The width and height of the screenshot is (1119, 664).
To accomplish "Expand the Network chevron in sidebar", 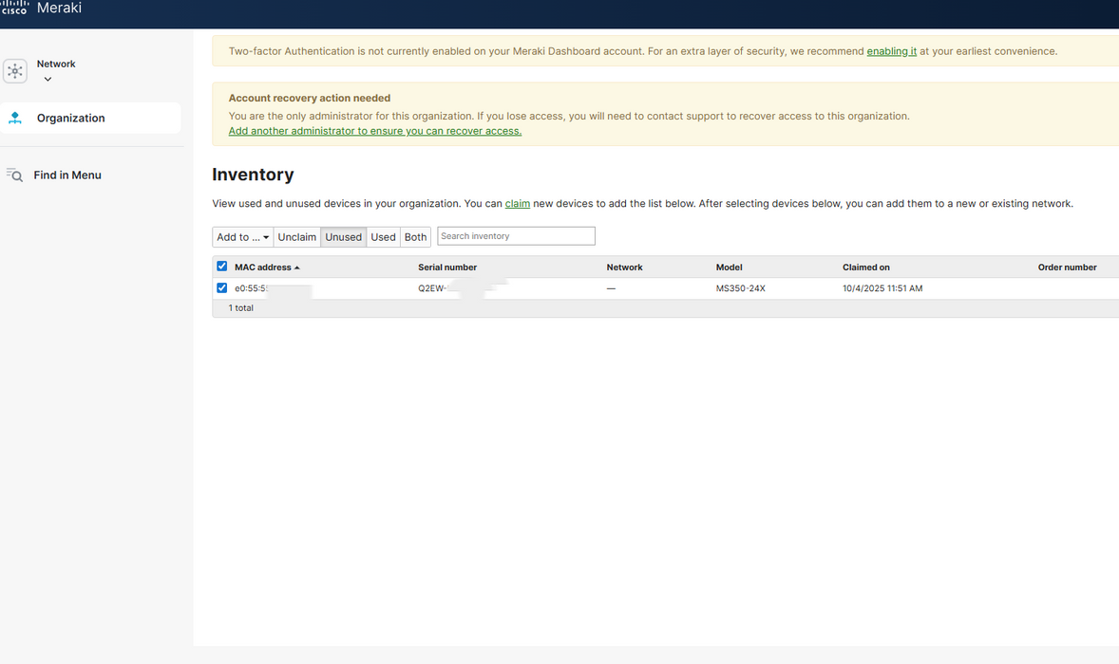I will click(47, 80).
